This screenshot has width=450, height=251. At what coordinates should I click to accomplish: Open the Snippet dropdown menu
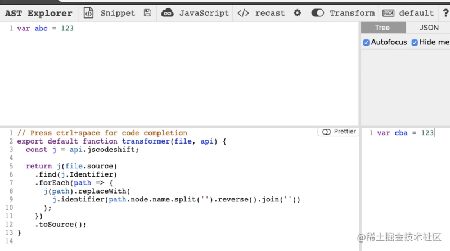click(118, 13)
